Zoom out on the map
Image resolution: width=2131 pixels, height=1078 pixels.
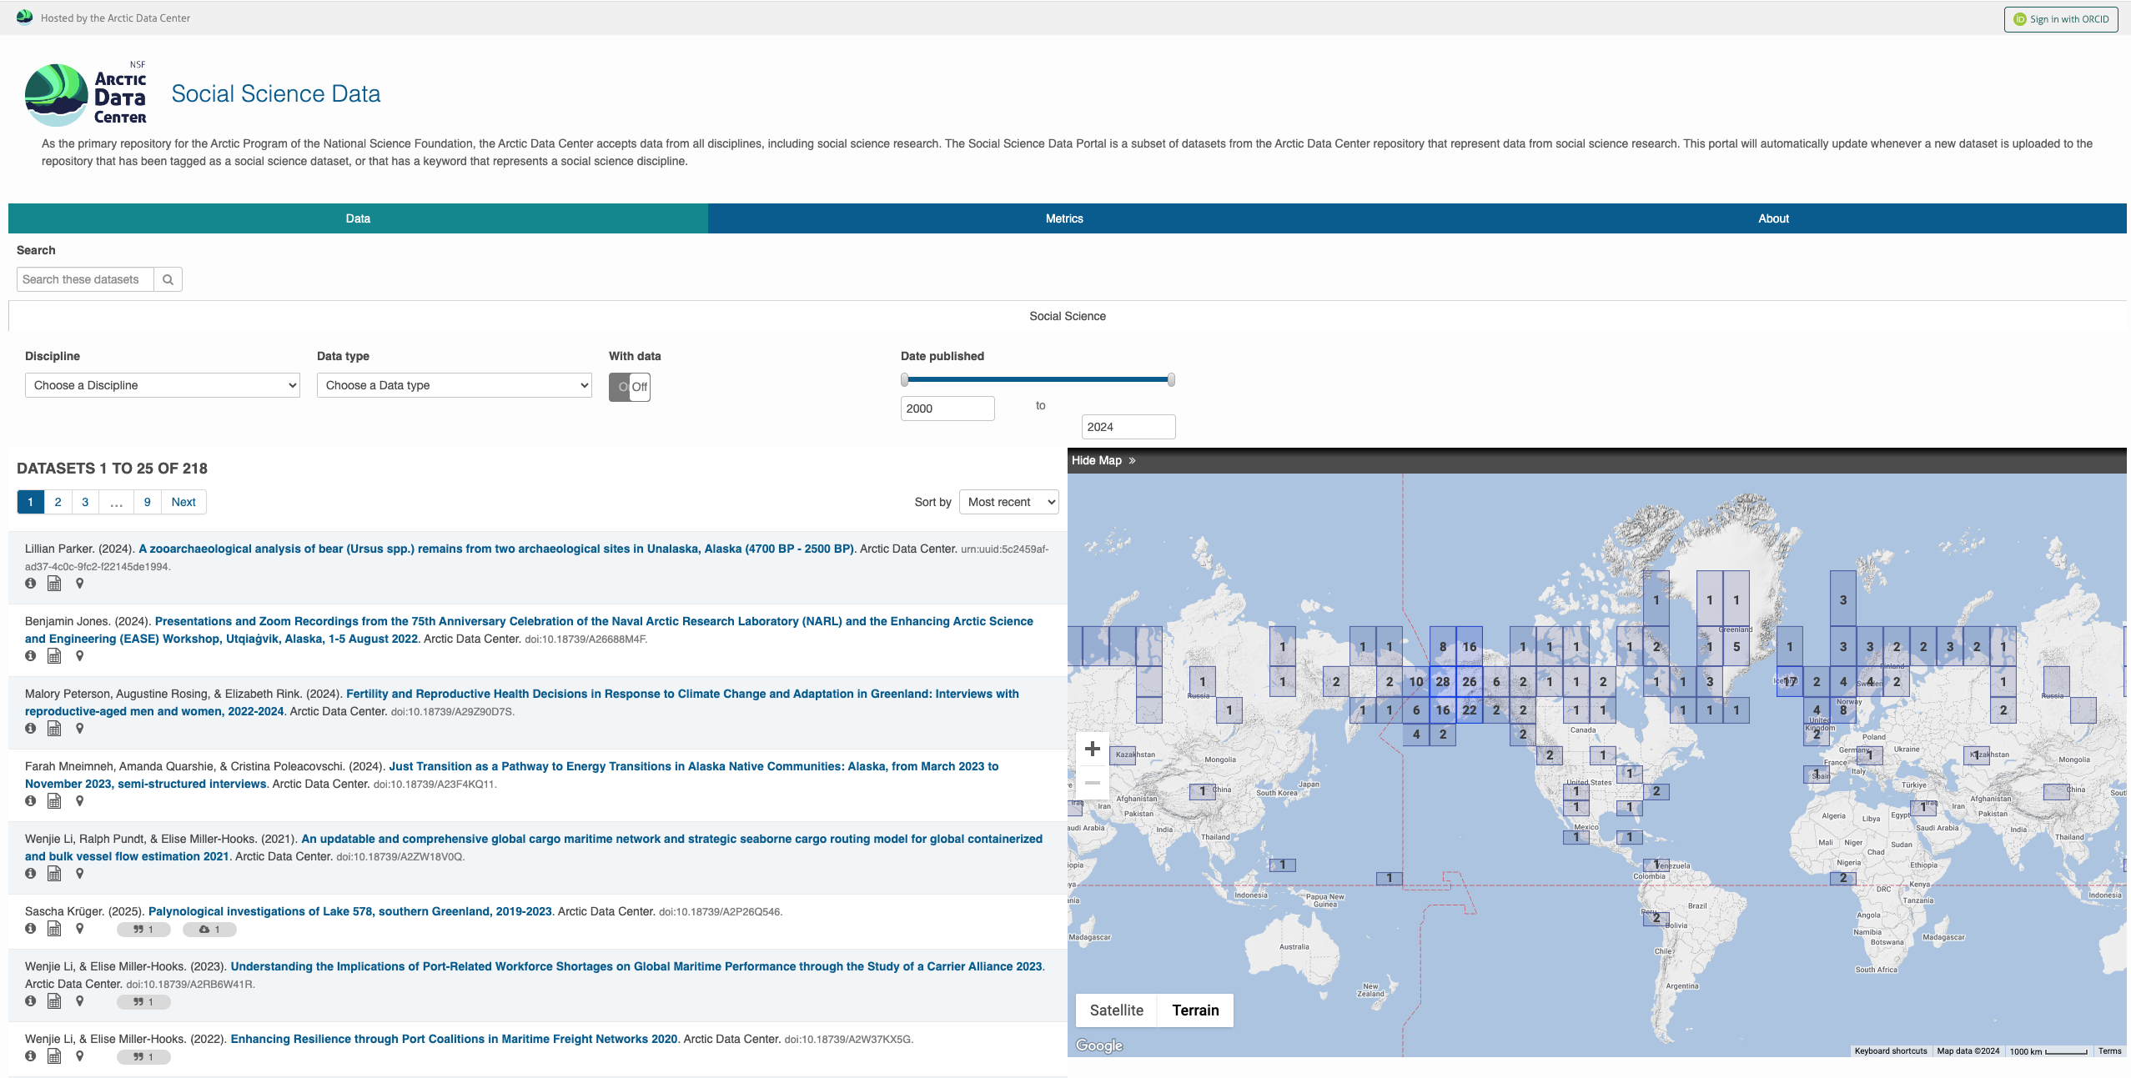click(x=1092, y=783)
